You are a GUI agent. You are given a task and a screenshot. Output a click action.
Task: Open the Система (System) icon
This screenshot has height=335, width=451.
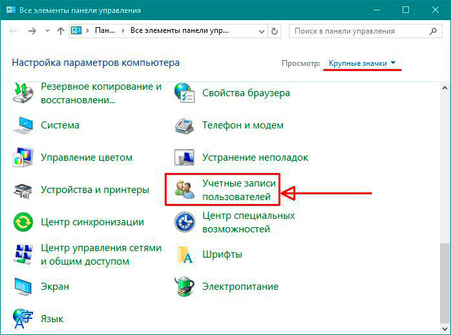click(x=24, y=125)
